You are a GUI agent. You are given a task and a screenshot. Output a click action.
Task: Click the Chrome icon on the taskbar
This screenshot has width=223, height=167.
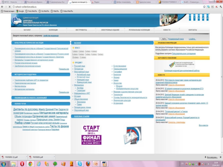point(30,164)
